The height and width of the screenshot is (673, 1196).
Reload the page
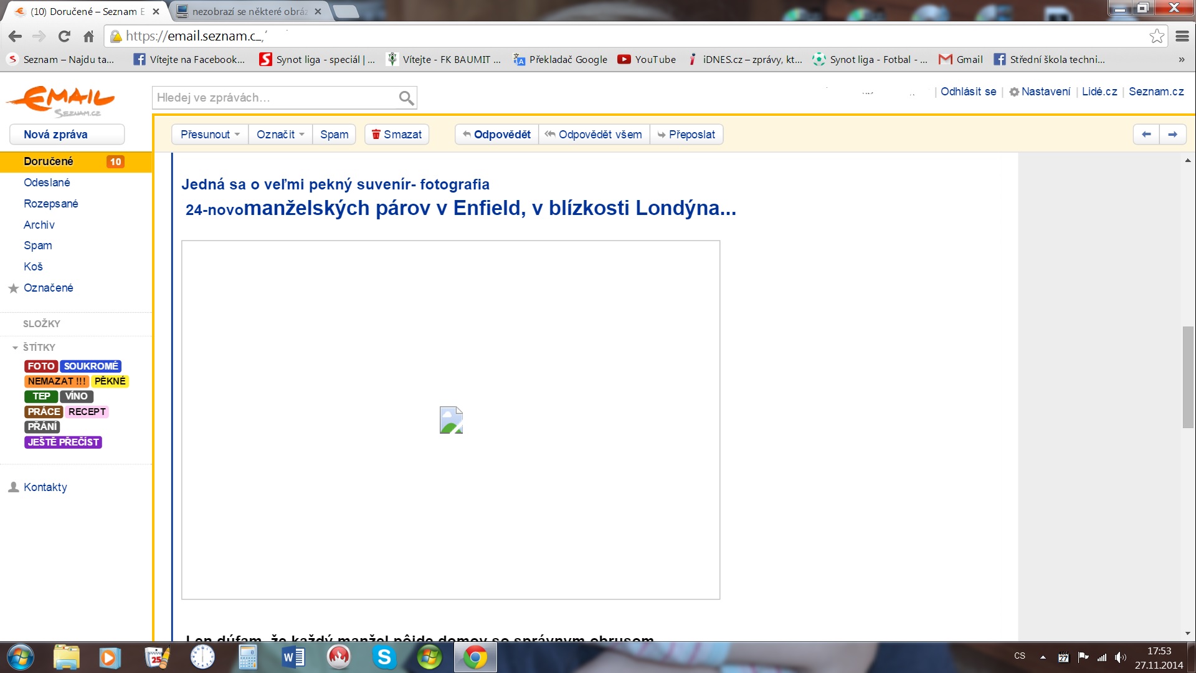(64, 36)
